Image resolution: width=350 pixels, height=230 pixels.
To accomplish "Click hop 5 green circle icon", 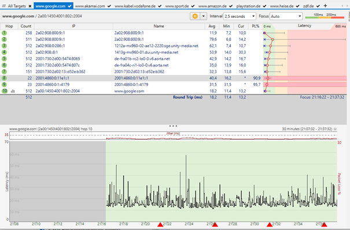I will 4,59.
